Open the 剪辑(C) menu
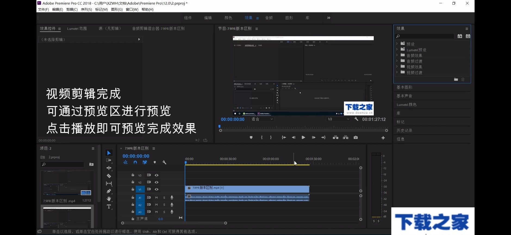 tap(72, 9)
